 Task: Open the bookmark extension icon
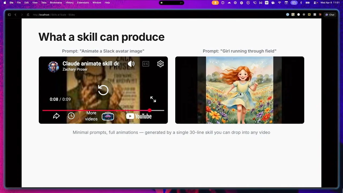tap(315, 15)
